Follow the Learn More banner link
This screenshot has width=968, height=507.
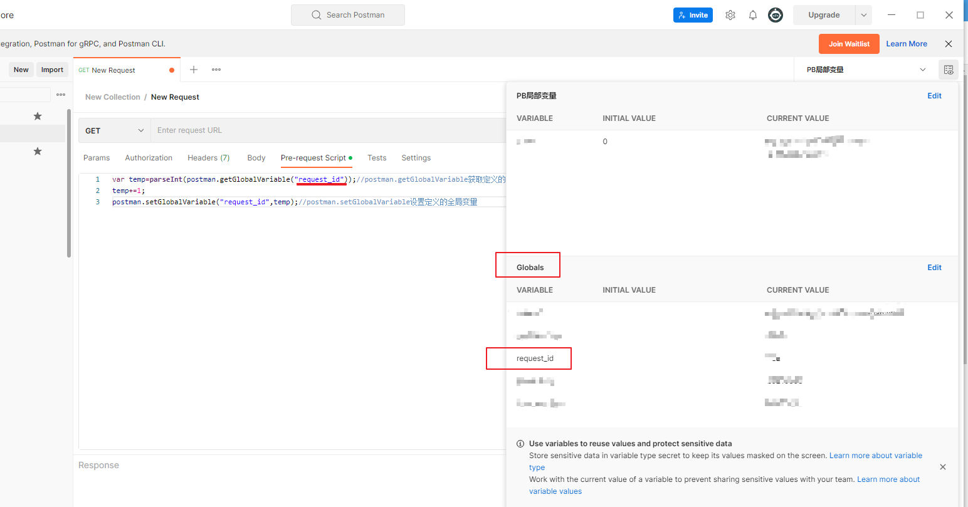[x=907, y=44]
